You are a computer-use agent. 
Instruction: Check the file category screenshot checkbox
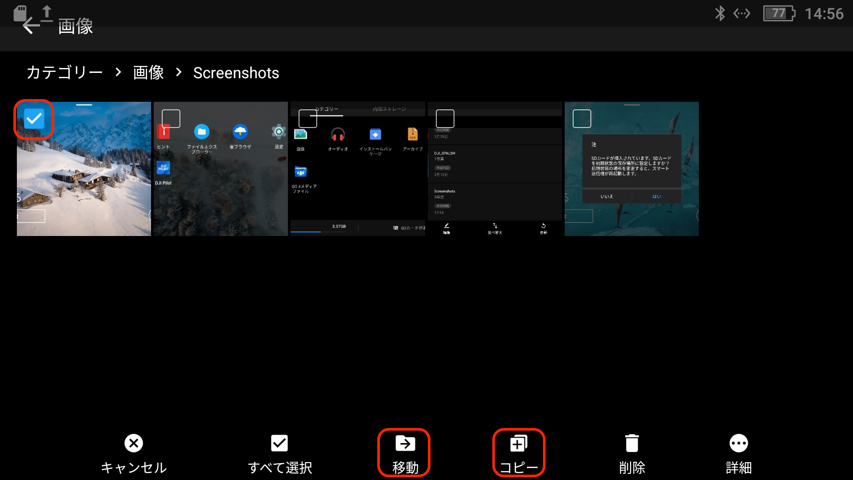tap(308, 119)
